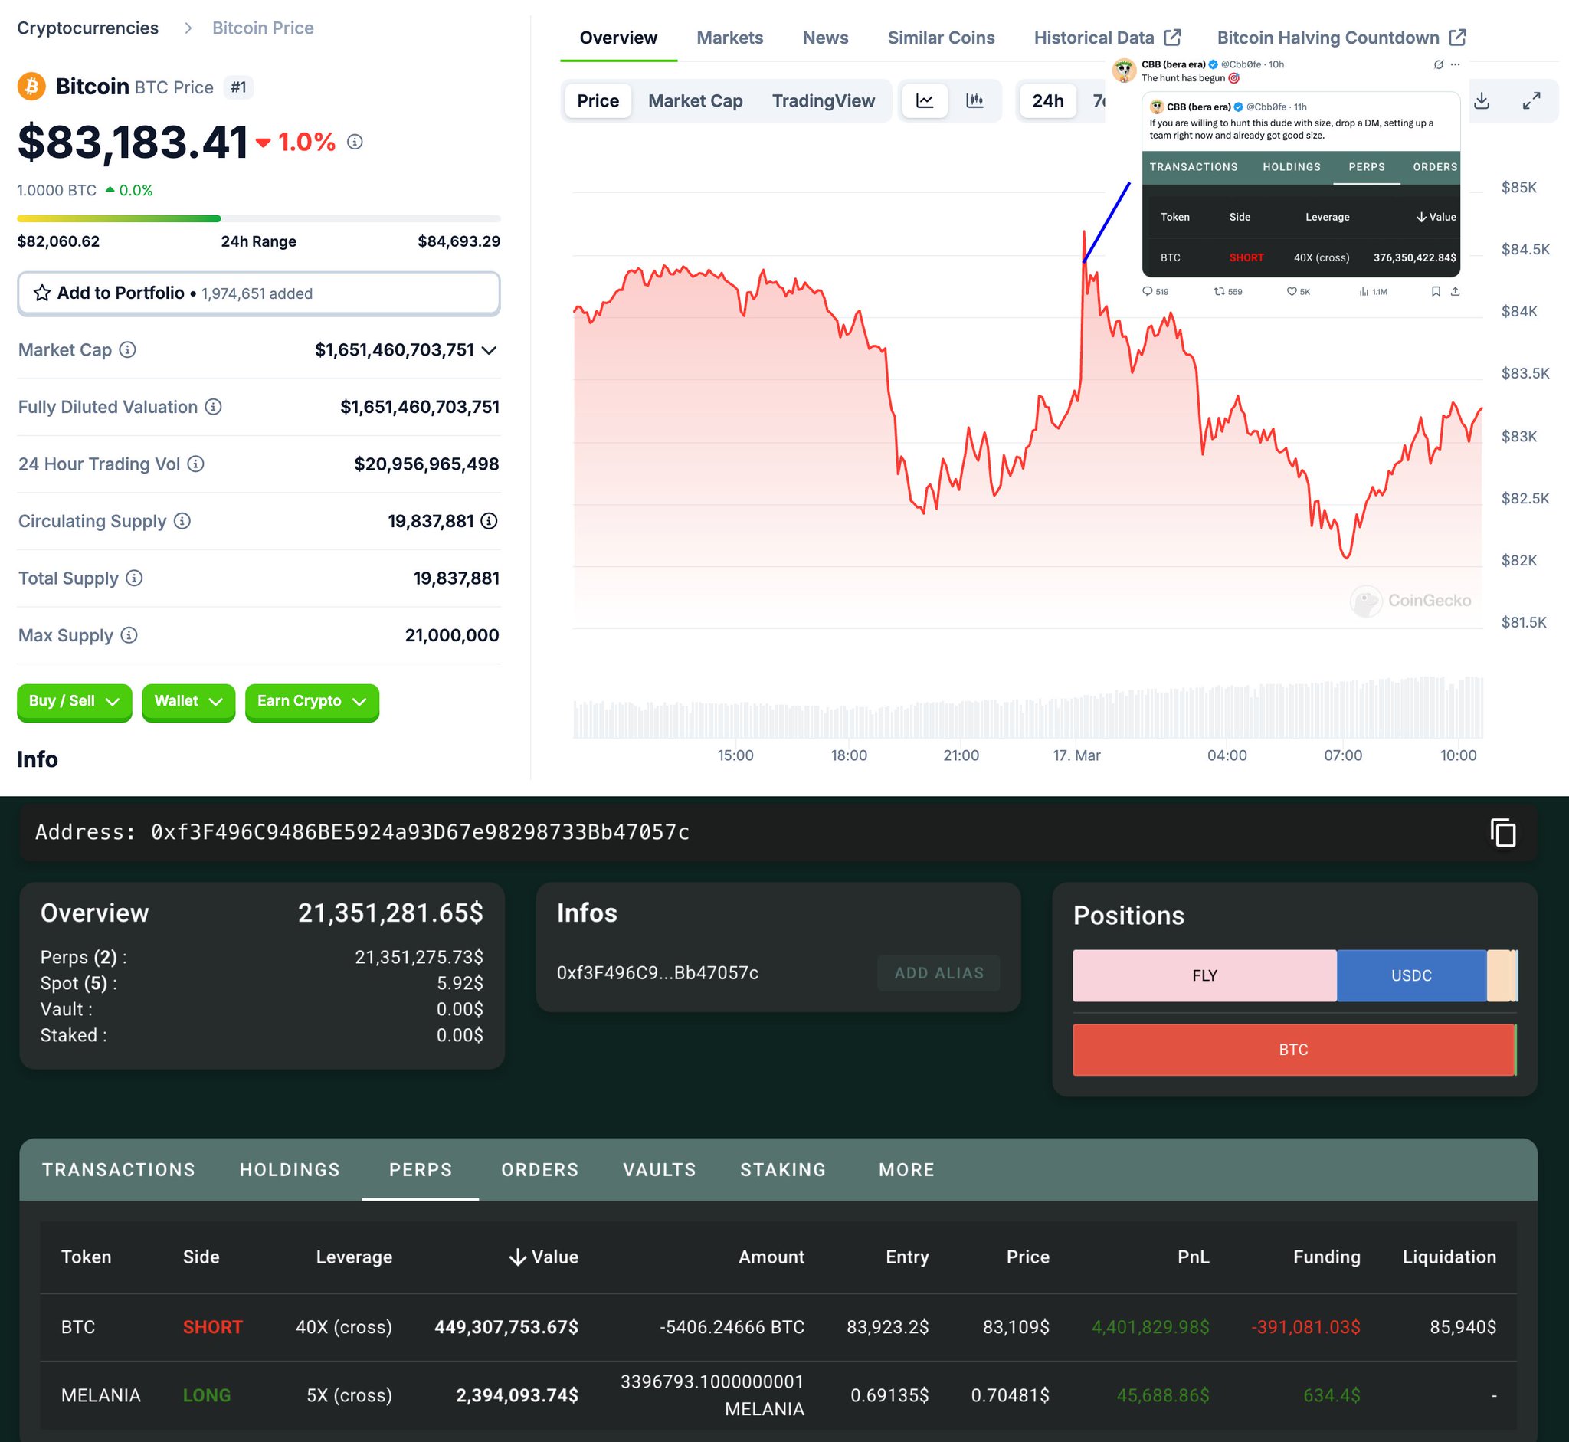Click the tweet more options ellipsis
Image resolution: width=1569 pixels, height=1442 pixels.
coord(1455,65)
